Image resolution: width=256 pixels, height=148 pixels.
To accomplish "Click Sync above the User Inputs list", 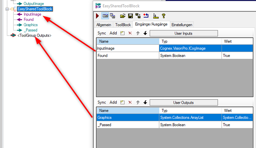I will tap(102, 33).
